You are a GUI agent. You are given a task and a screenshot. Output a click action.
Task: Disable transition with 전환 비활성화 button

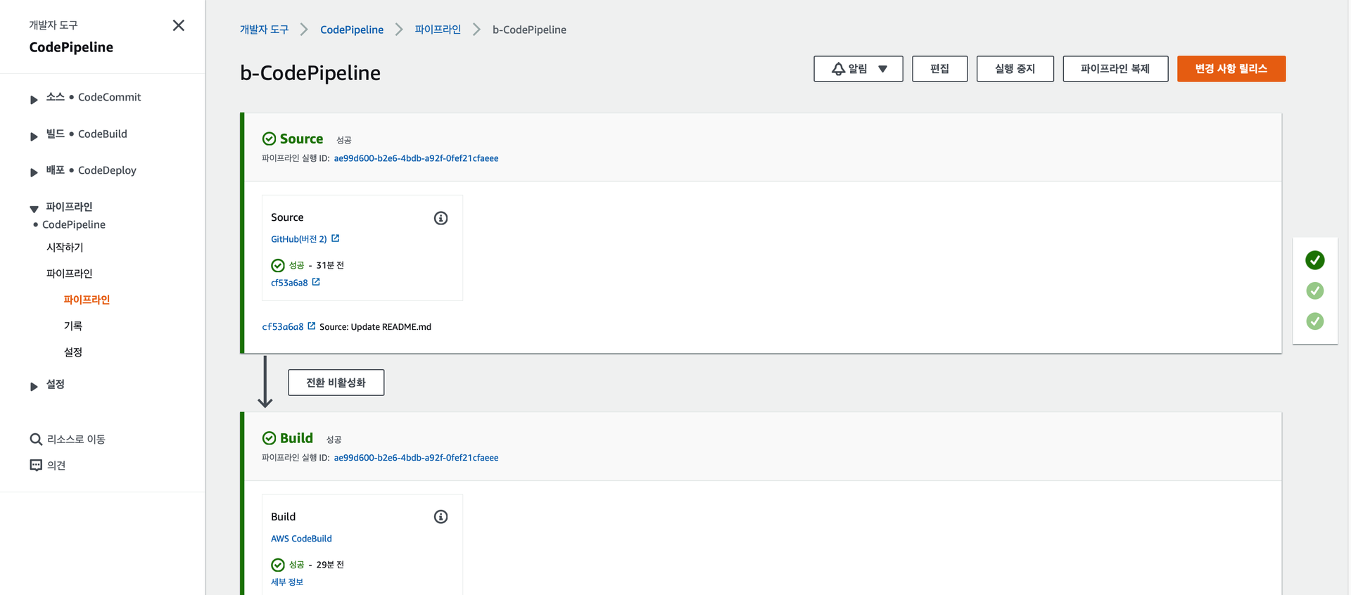[336, 383]
